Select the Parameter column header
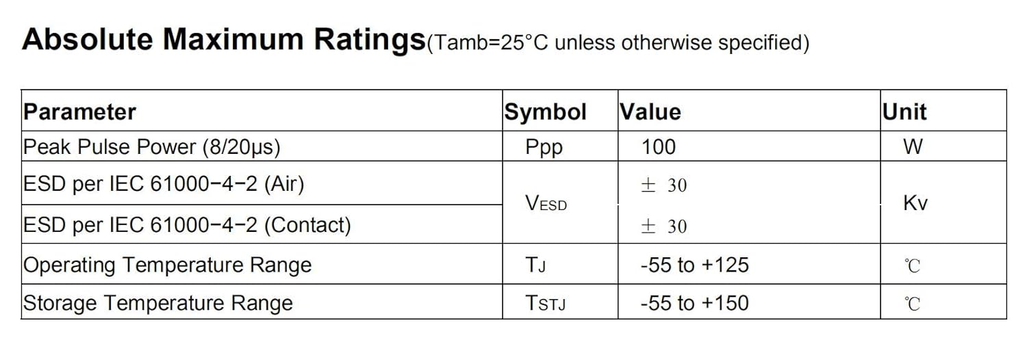 pos(80,112)
